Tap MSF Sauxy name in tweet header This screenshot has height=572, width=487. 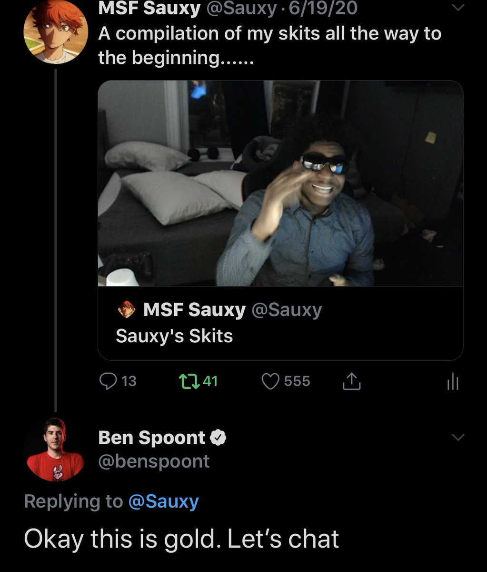coord(149,9)
